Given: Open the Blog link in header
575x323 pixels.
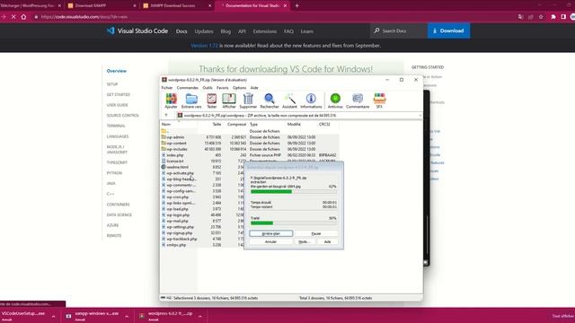Looking at the screenshot, I should click(x=226, y=31).
